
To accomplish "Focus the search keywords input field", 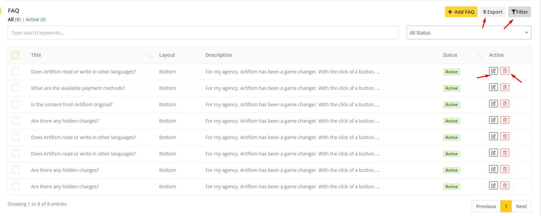I will [x=203, y=33].
